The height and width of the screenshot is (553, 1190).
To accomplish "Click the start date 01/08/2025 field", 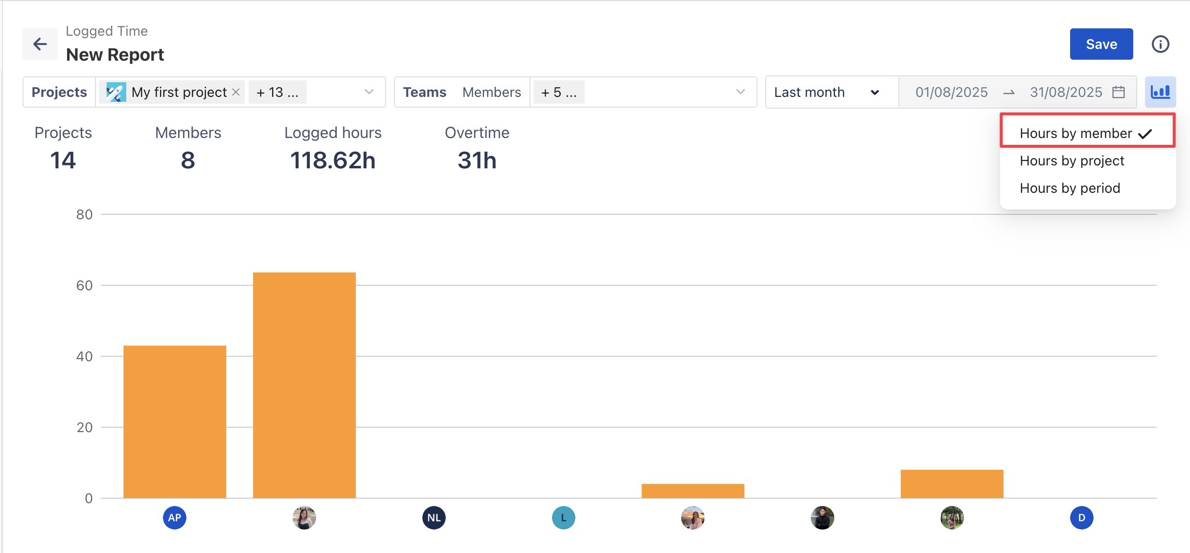I will tap(951, 92).
